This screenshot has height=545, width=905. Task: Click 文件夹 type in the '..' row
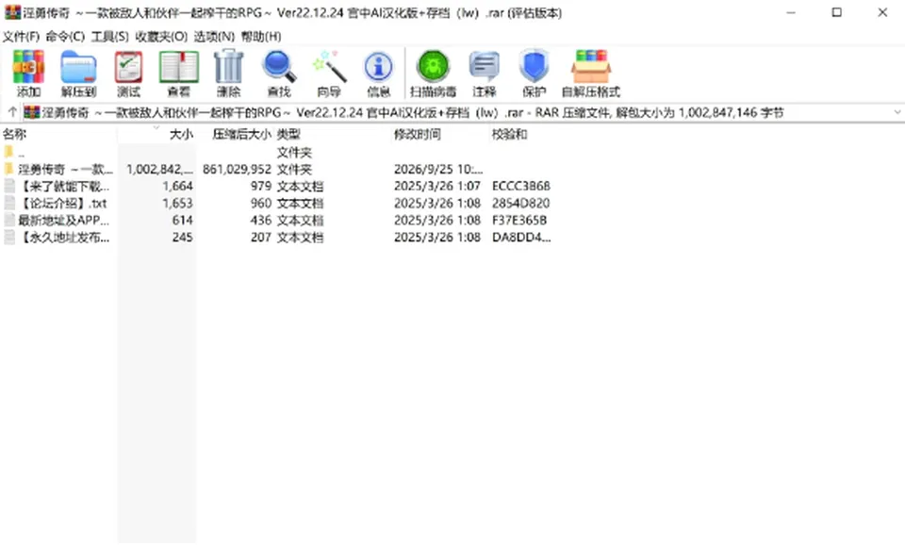tap(294, 153)
